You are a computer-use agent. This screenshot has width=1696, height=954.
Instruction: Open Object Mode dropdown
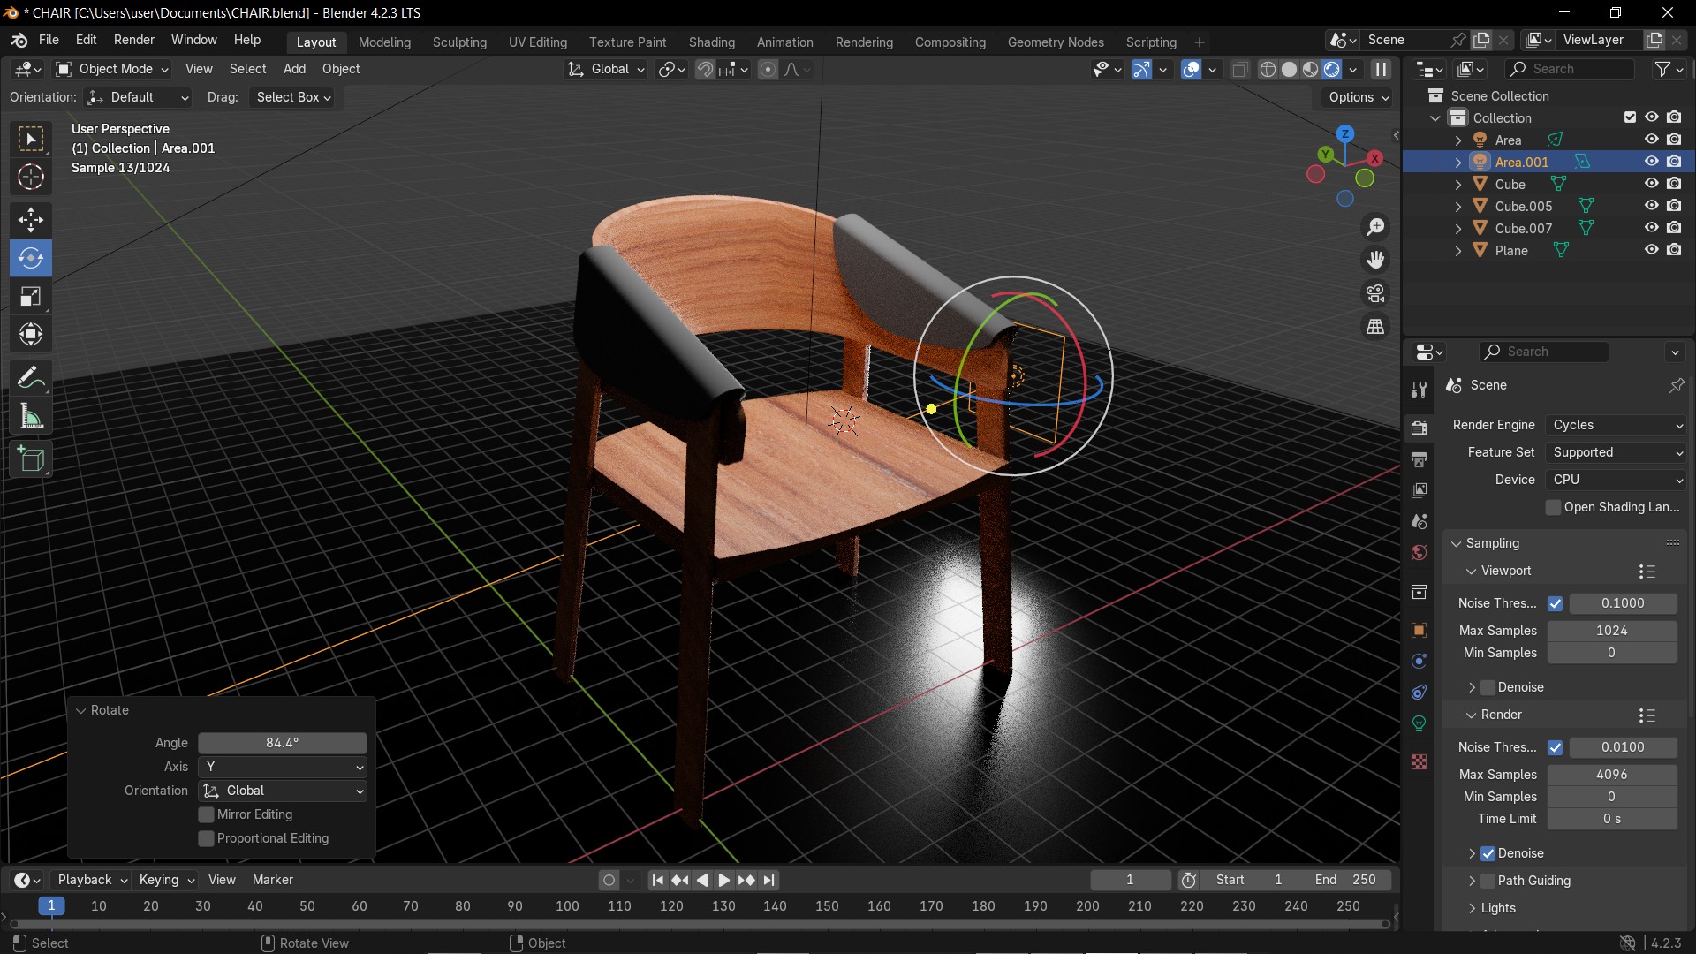pos(112,69)
